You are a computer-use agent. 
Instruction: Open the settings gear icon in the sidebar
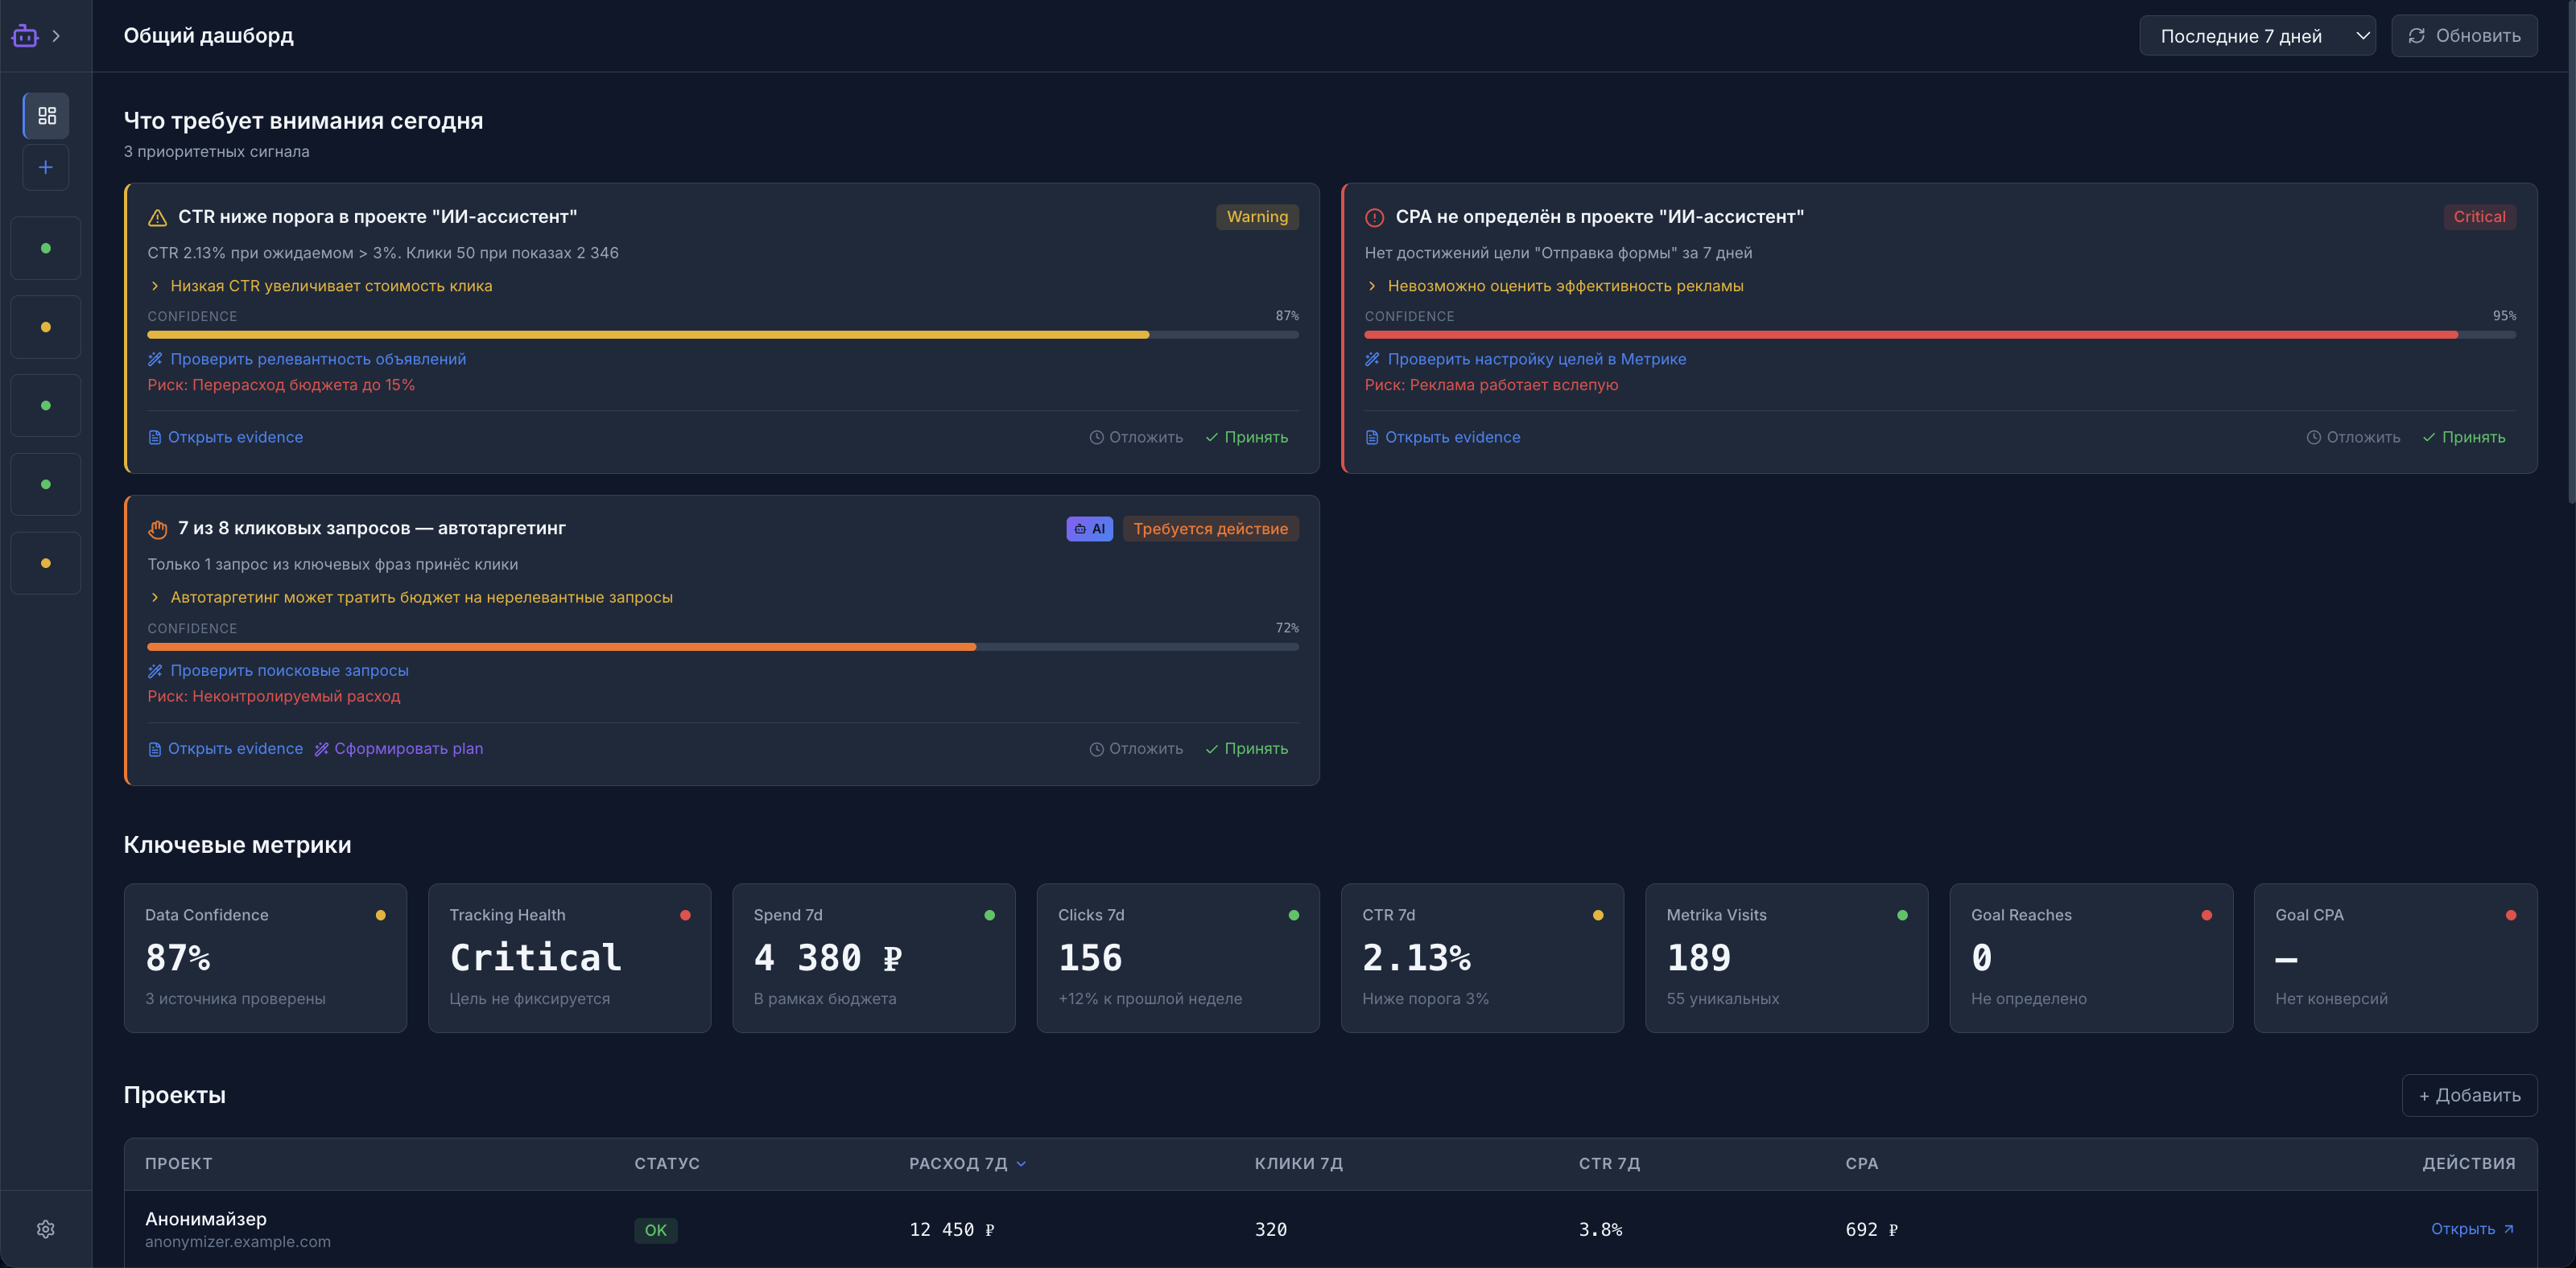pyautogui.click(x=46, y=1229)
